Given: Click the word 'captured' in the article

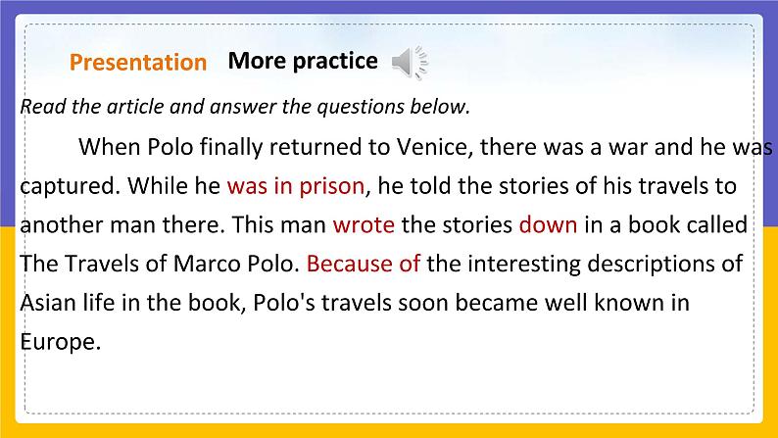Looking at the screenshot, I should (67, 187).
